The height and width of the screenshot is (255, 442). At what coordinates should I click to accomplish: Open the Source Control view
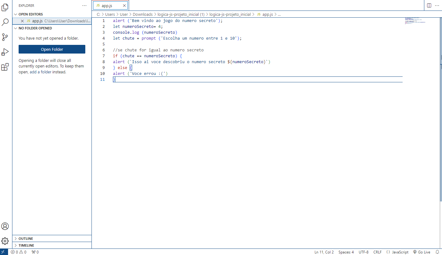pyautogui.click(x=5, y=37)
